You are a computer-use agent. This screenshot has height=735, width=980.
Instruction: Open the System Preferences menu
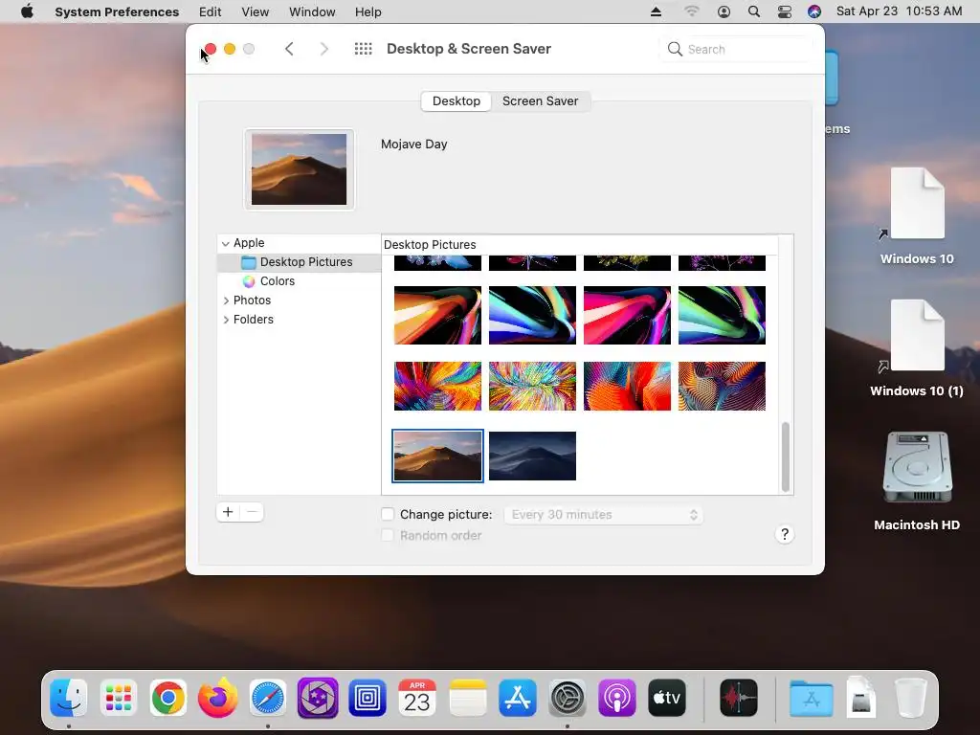117,11
